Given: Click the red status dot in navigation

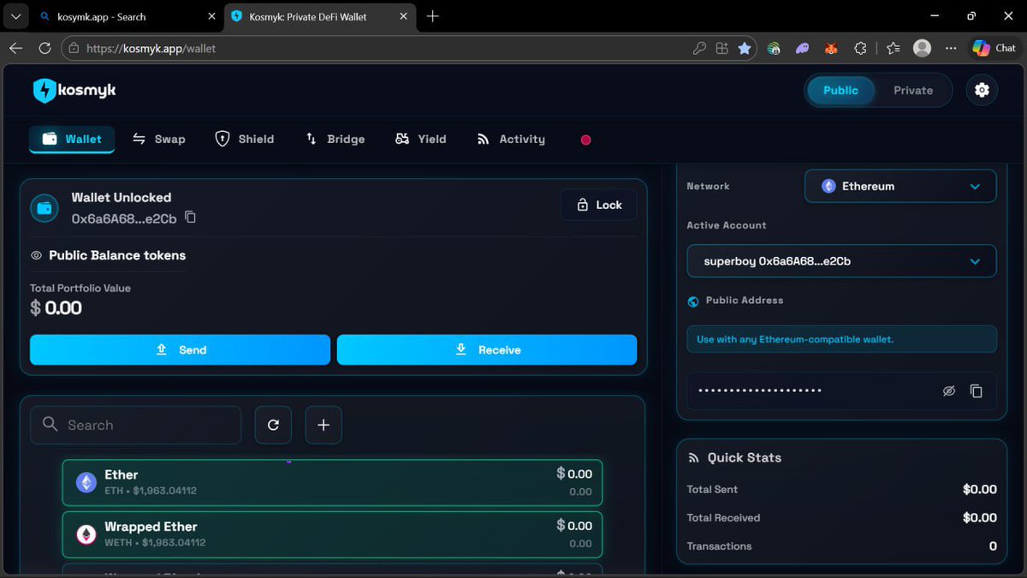Looking at the screenshot, I should (585, 140).
